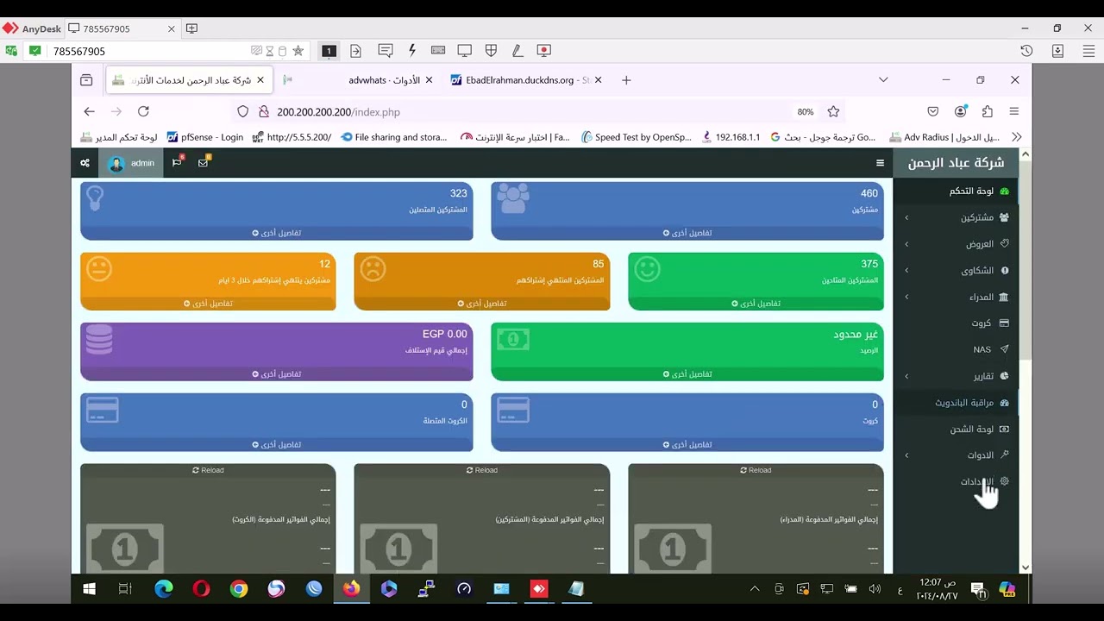Open the AnyDesk display monitor settings icon
1104x621 pixels.
tap(465, 51)
